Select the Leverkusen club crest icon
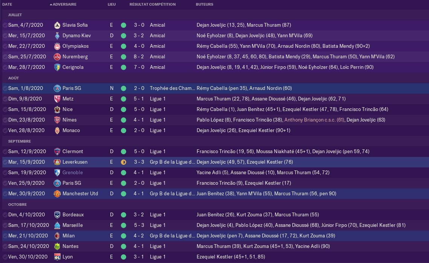This screenshot has height=263, width=429. (x=57, y=162)
